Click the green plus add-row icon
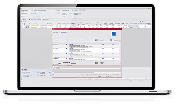 pos(22,21)
